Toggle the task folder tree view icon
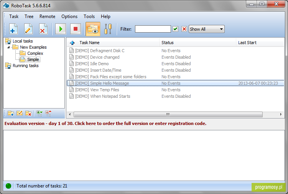The height and width of the screenshot is (194, 288). pos(93,29)
